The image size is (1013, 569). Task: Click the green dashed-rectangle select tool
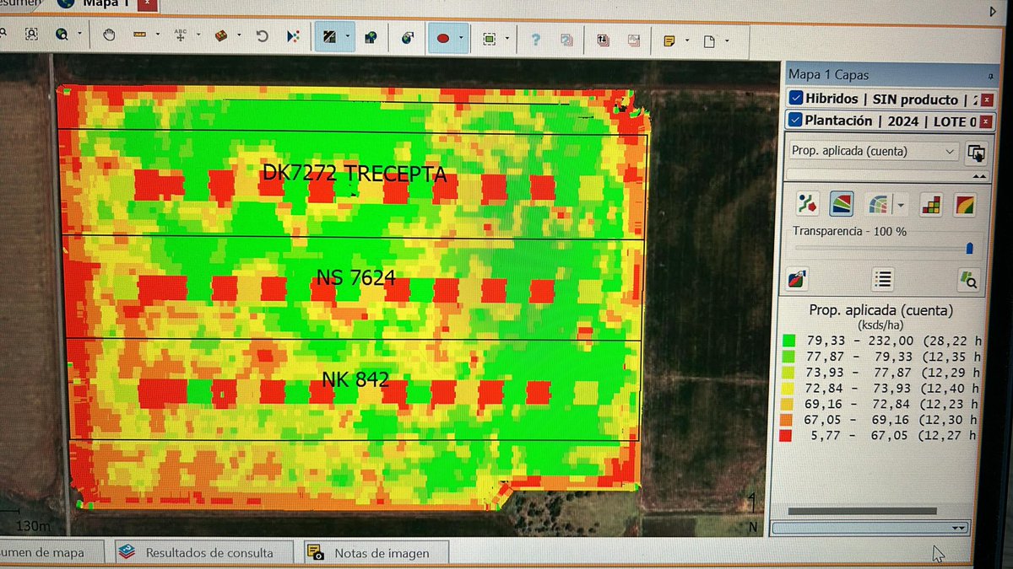pos(489,39)
